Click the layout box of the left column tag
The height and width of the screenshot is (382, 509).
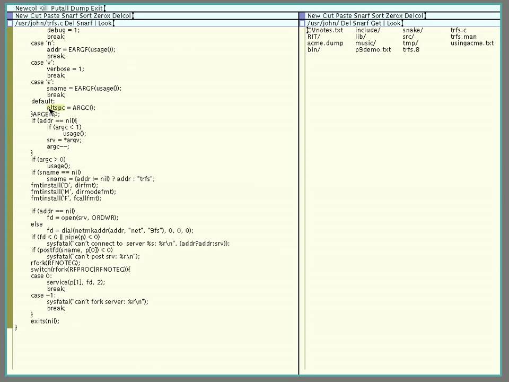(10, 15)
